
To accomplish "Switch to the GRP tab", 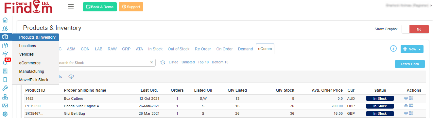I will coord(126,49).
